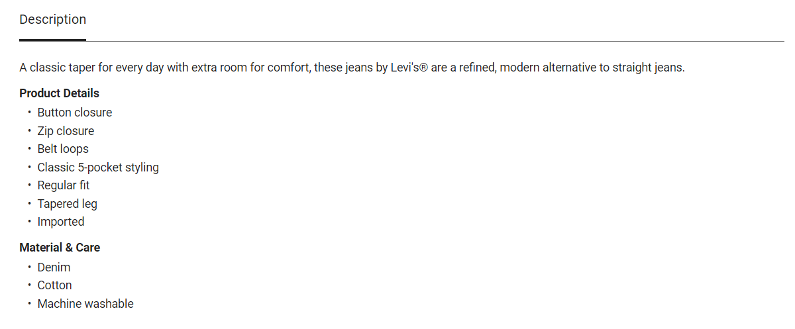Click the Material & Care heading
This screenshot has width=795, height=329.
click(x=60, y=248)
